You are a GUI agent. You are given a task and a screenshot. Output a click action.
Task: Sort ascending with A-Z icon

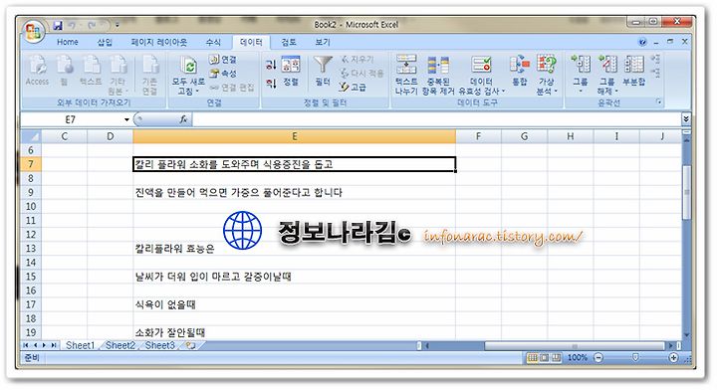(271, 65)
